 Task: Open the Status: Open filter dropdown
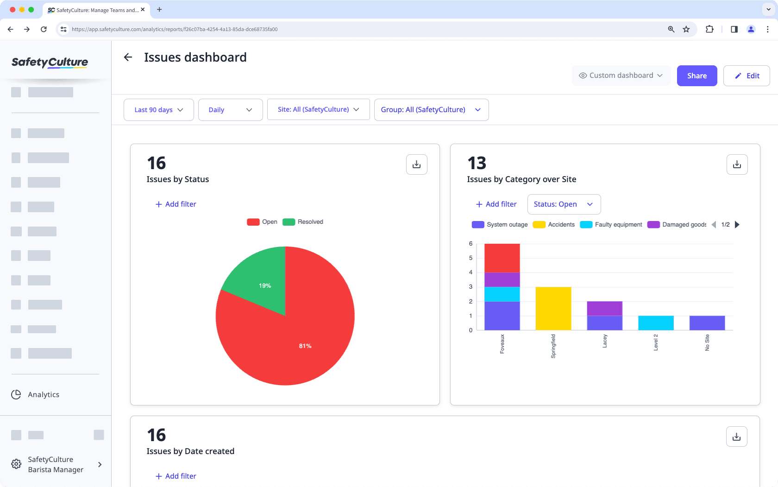[564, 204]
